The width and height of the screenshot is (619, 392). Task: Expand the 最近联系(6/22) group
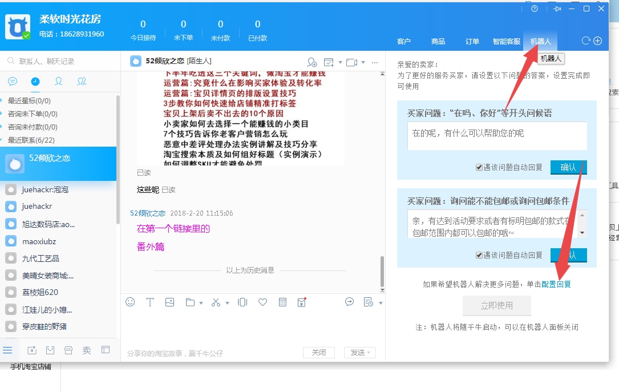pos(3,140)
